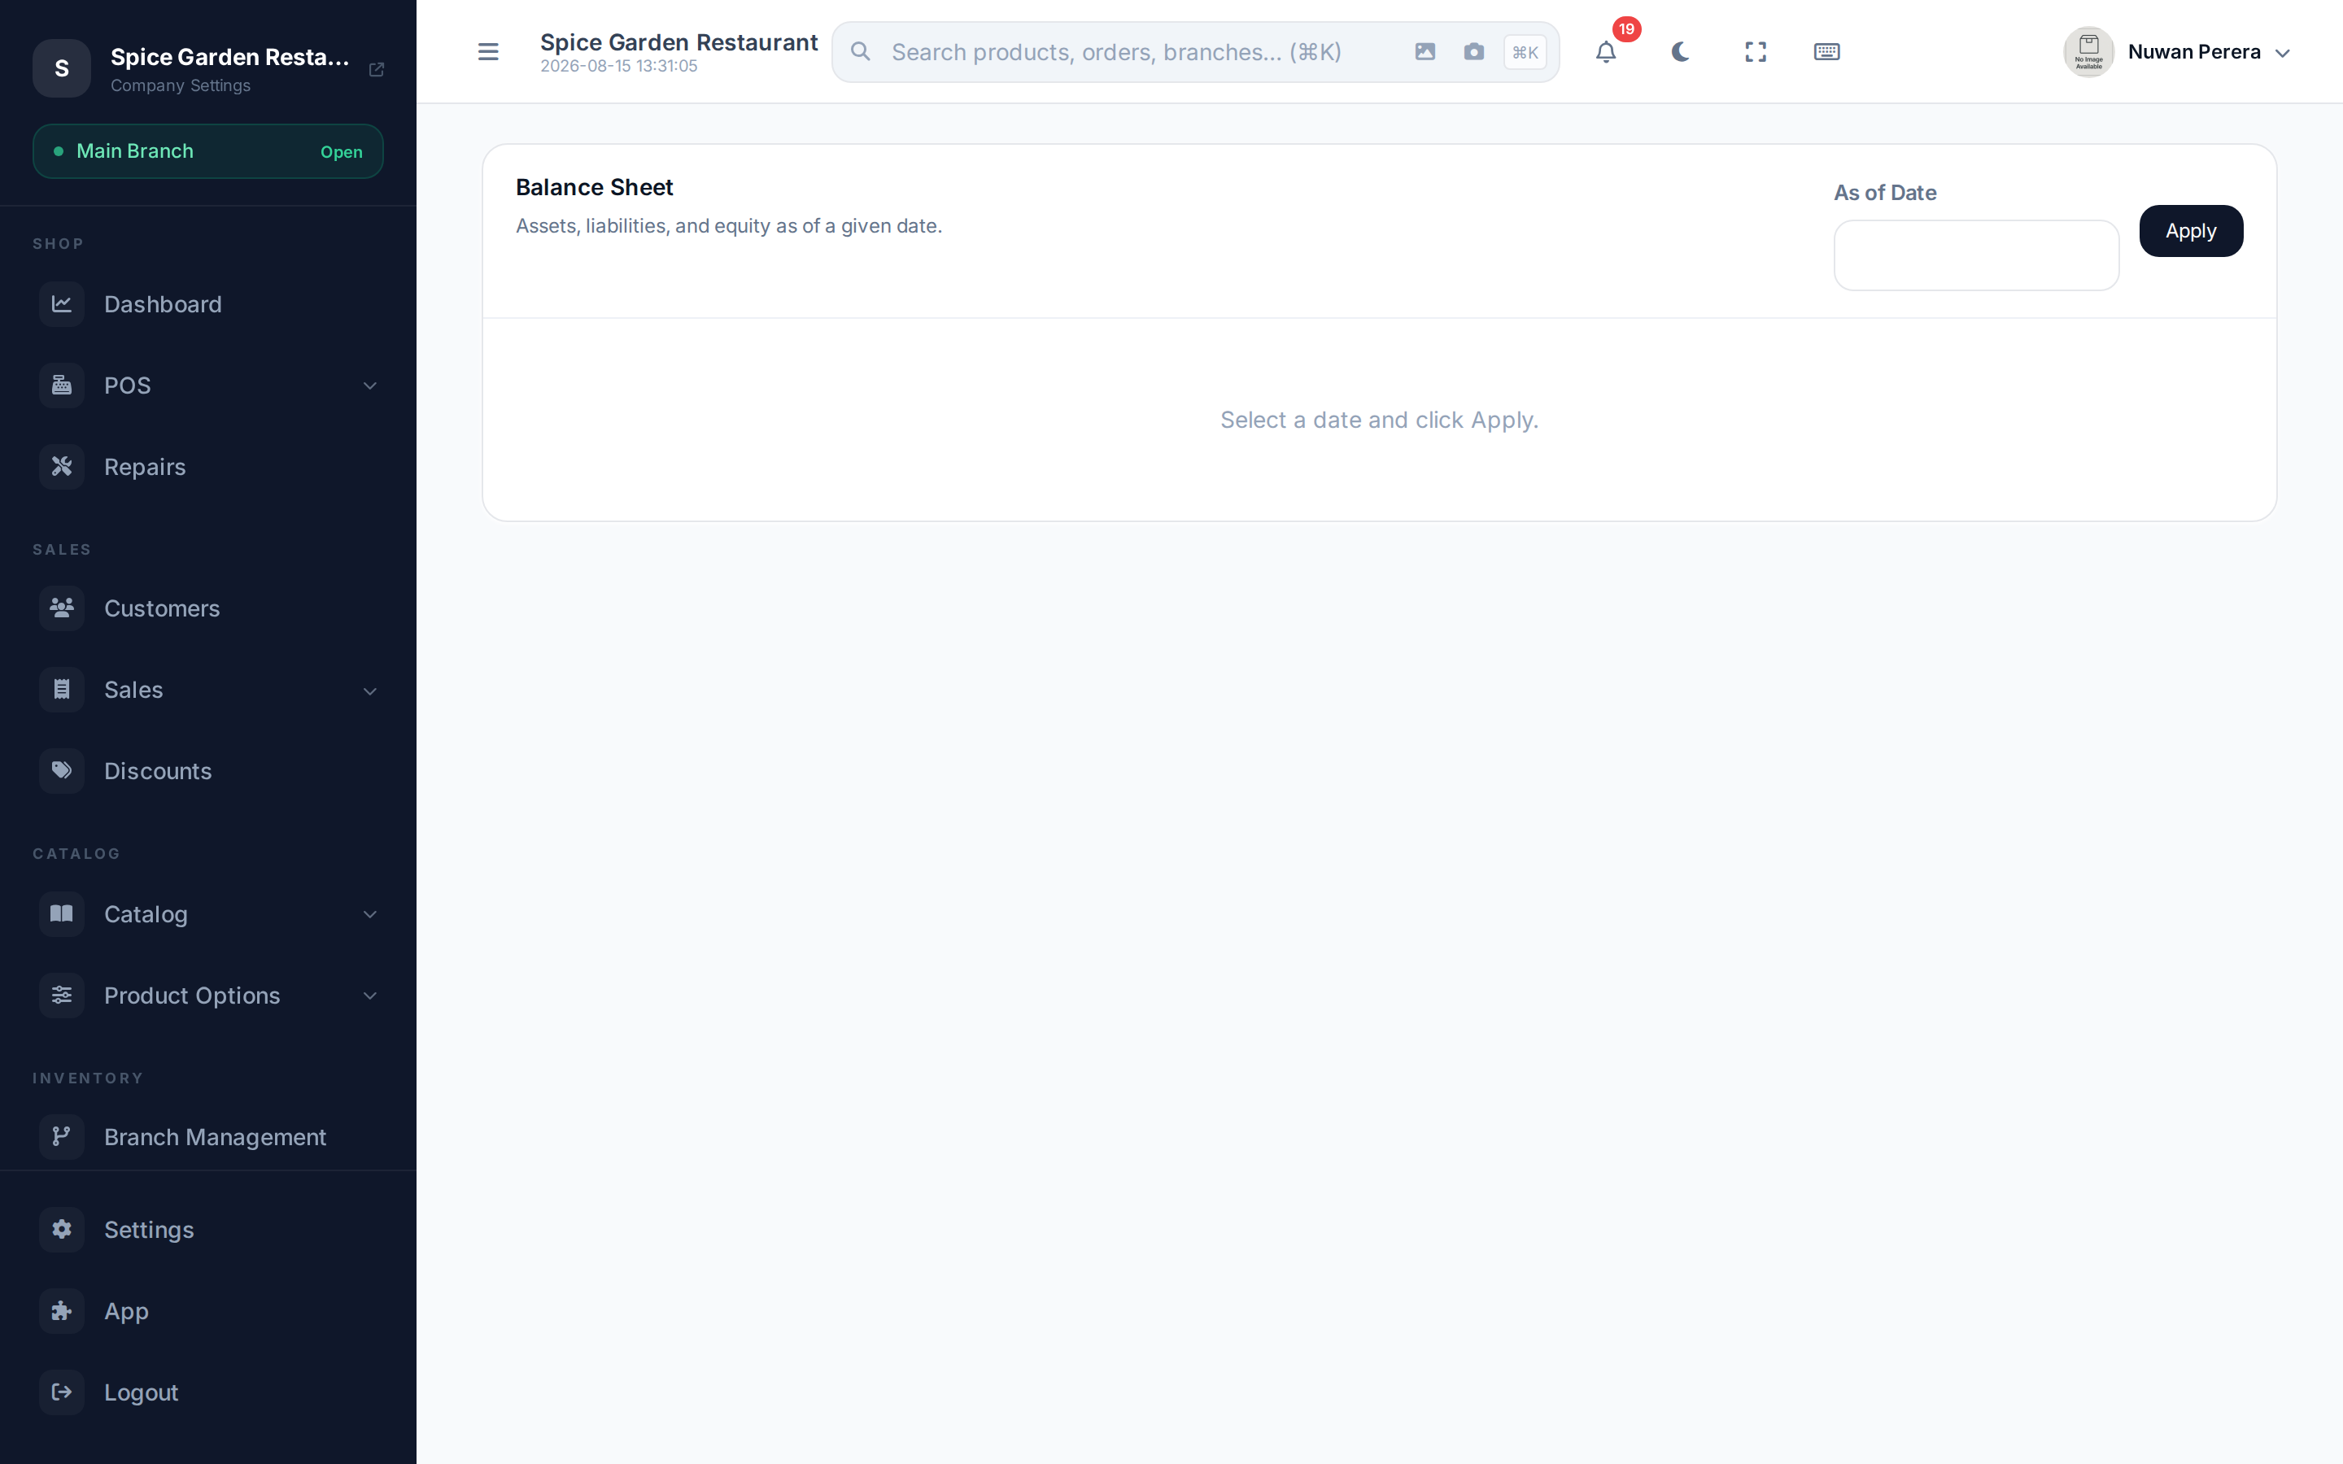Screen dimensions: 2343x1464
Task: Open the Discounts menu item
Action: click(x=208, y=771)
